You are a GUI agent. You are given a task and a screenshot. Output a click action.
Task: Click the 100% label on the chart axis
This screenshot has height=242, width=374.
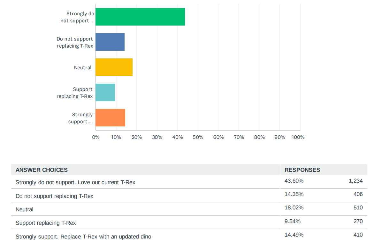pyautogui.click(x=298, y=137)
